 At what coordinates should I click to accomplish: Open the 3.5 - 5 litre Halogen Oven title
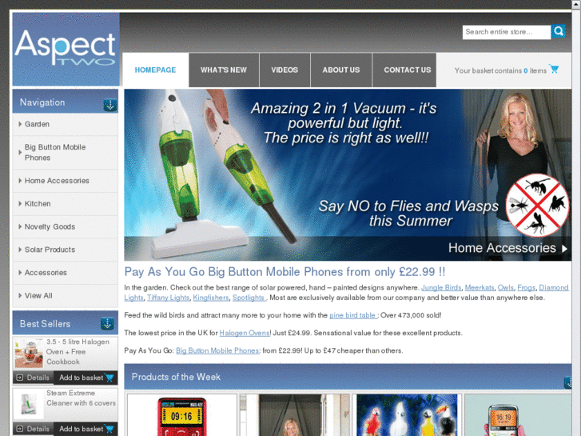point(78,352)
